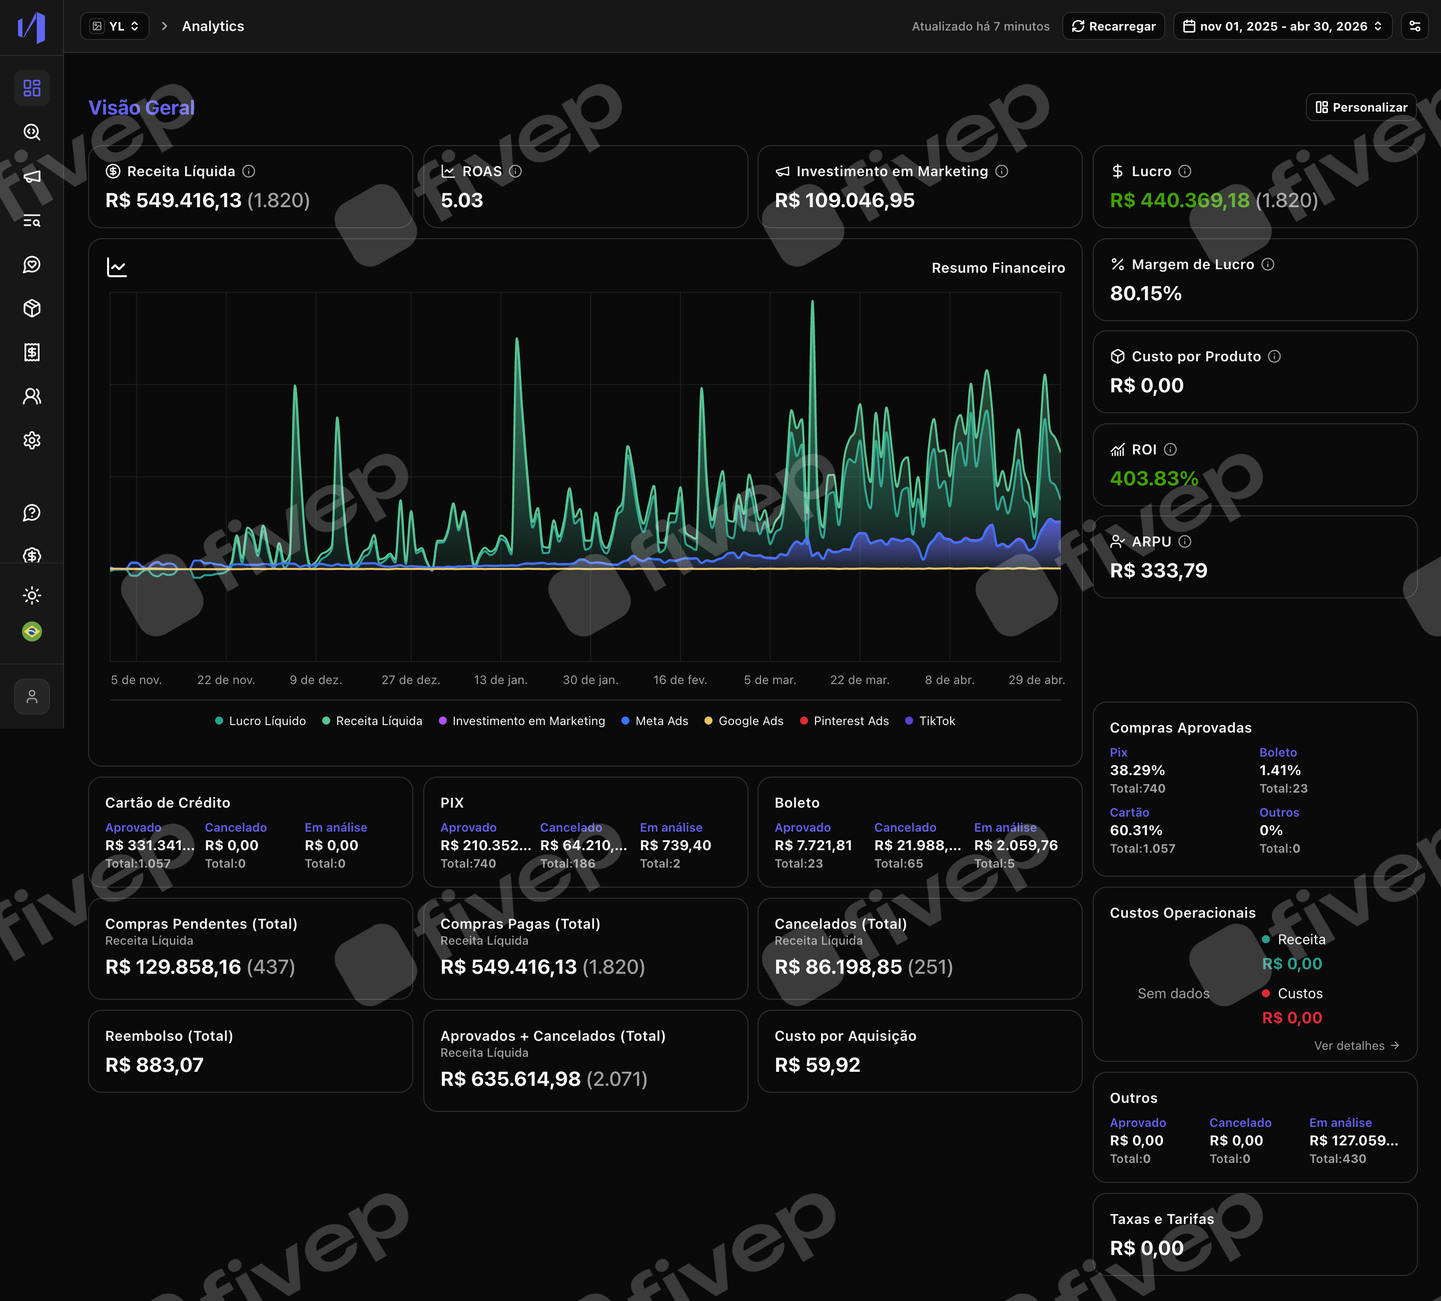1441x1301 pixels.
Task: Click the Atualizado há 7 minutos text
Action: pyautogui.click(x=980, y=27)
